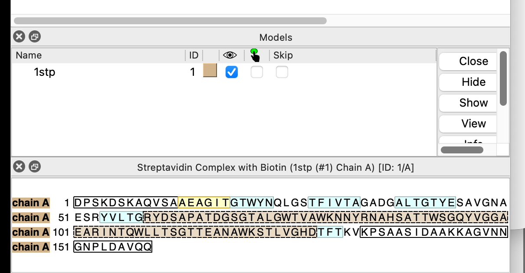The image size is (525, 273).
Task: Click the Show button
Action: [468, 103]
